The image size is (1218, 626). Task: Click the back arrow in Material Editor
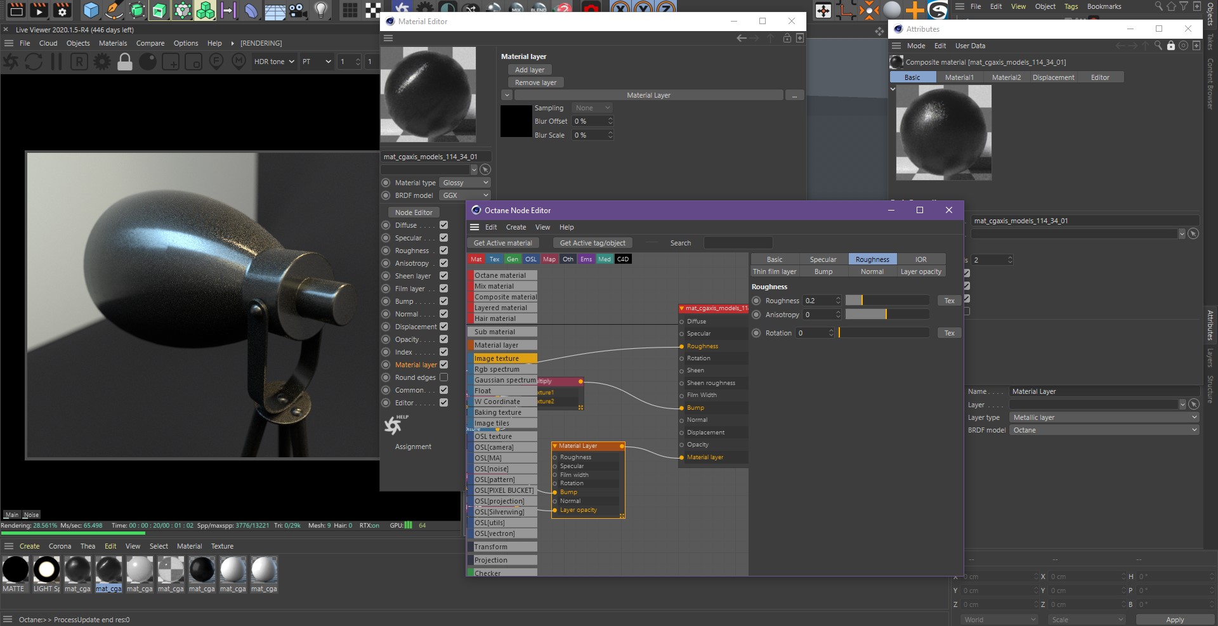pyautogui.click(x=741, y=38)
